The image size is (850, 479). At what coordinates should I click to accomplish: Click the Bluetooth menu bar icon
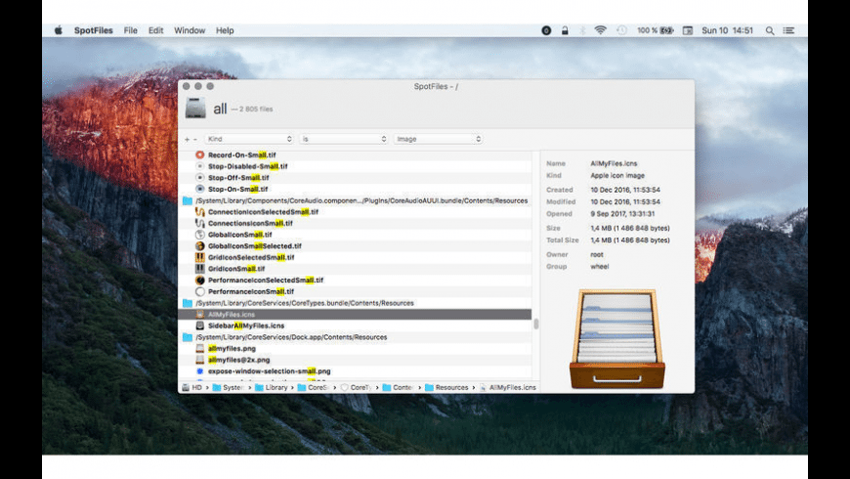pyautogui.click(x=582, y=30)
